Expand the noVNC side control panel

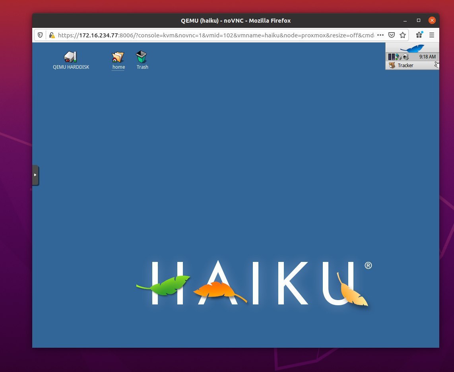click(x=35, y=175)
